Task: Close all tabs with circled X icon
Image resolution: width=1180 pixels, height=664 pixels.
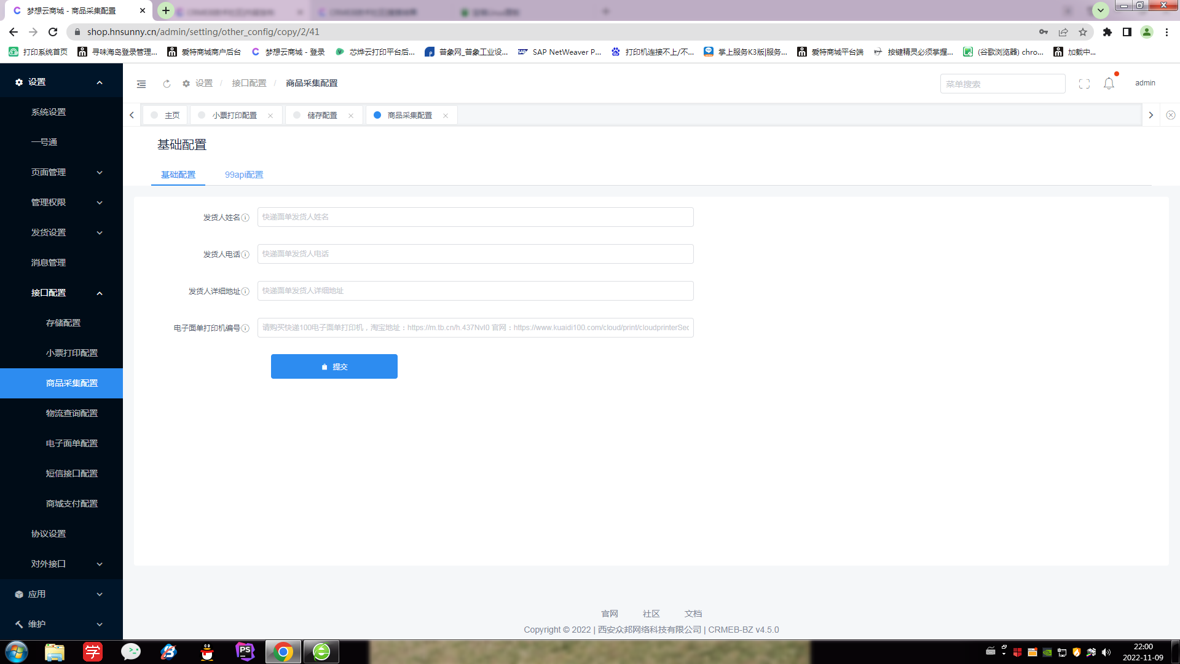Action: point(1171,115)
